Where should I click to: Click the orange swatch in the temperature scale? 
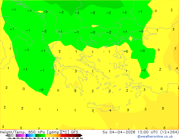(58, 135)
